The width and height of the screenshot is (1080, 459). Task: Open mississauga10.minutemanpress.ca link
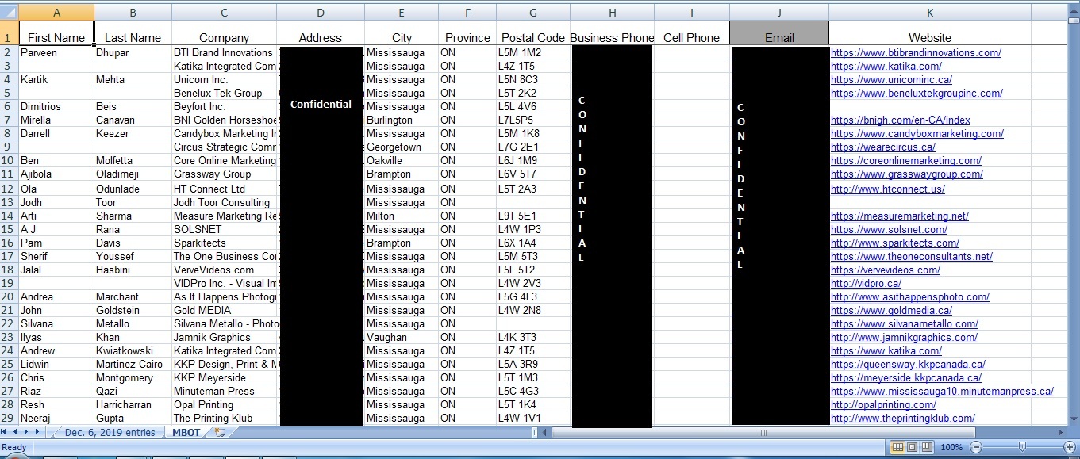coord(942,392)
